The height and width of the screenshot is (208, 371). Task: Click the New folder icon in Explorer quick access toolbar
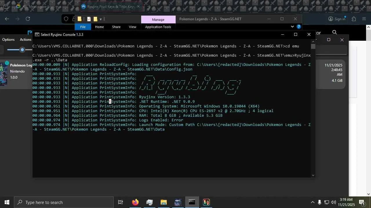(95, 19)
